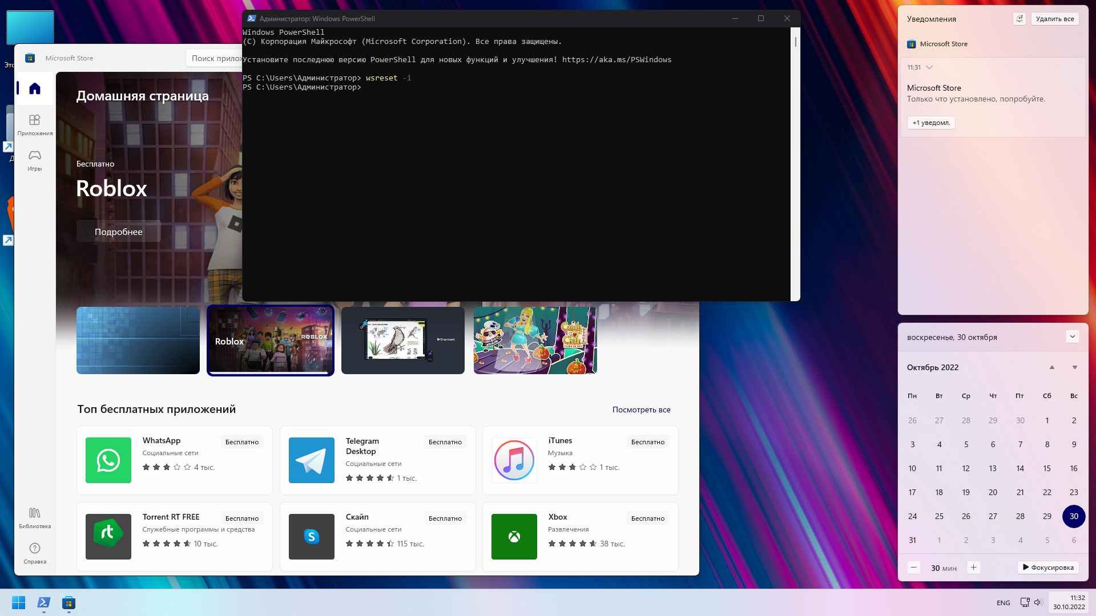The image size is (1096, 616).
Task: Click the wsreset -i command text
Action: (388, 78)
